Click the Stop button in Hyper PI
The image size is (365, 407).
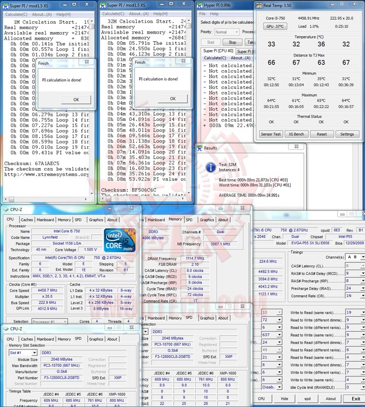[x=232, y=42]
